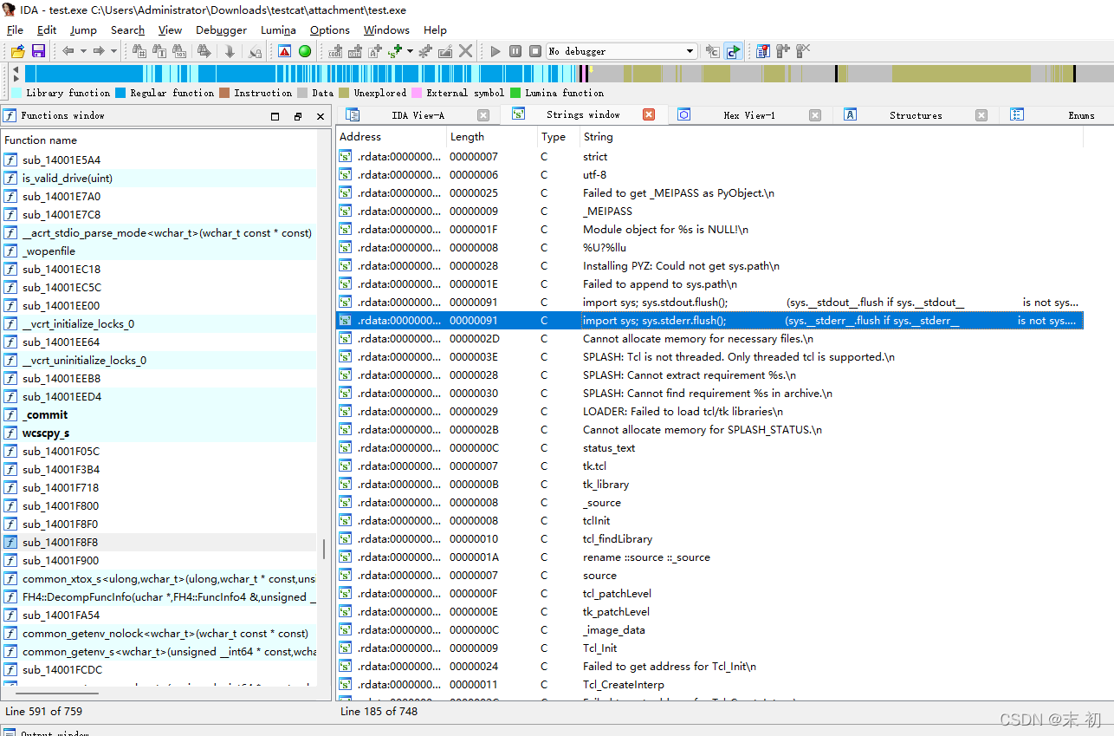The height and width of the screenshot is (736, 1114).
Task: Open the Lumina menu
Action: click(278, 29)
